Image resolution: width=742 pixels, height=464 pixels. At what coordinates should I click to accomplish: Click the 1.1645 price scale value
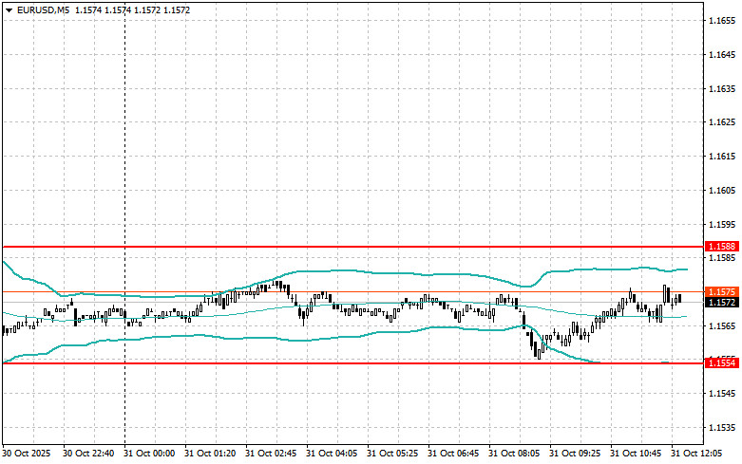722,55
